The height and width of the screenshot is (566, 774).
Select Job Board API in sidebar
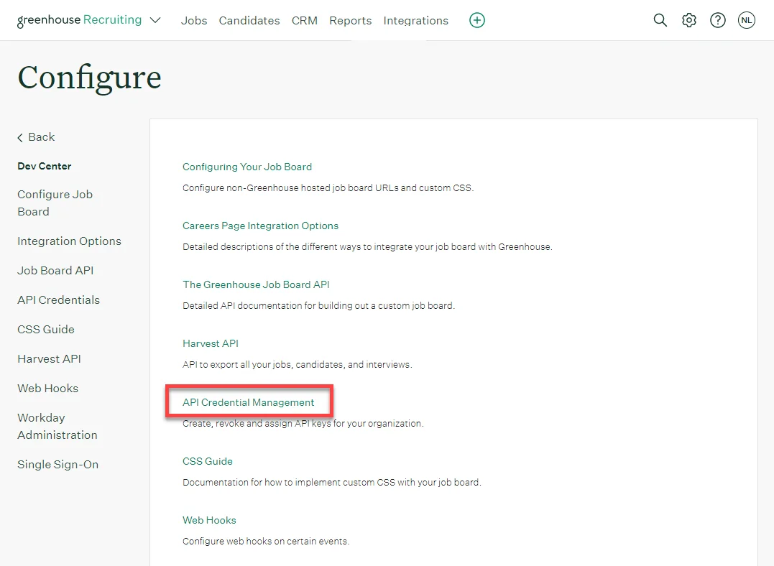pyautogui.click(x=55, y=270)
